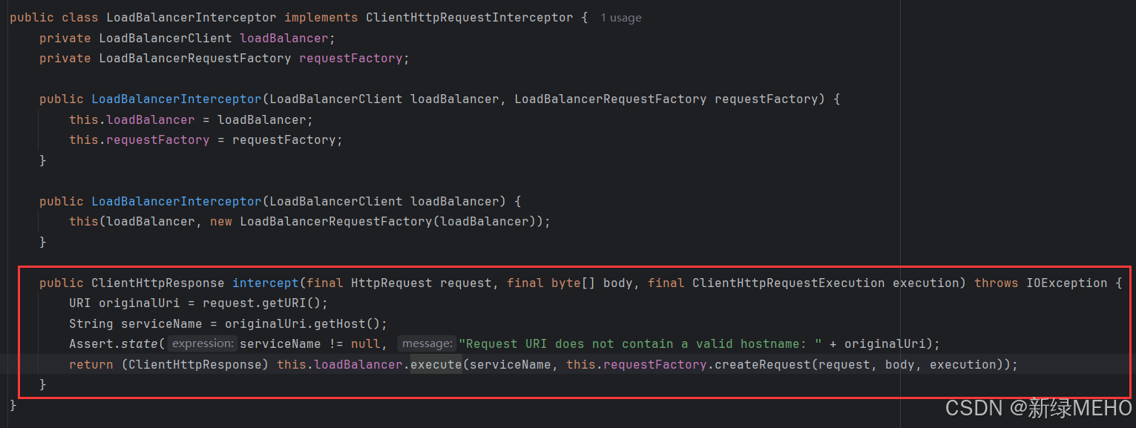Click 'this.loadBalancer = loadBalancer;' assignment line
1136x428 pixels.
(x=191, y=119)
